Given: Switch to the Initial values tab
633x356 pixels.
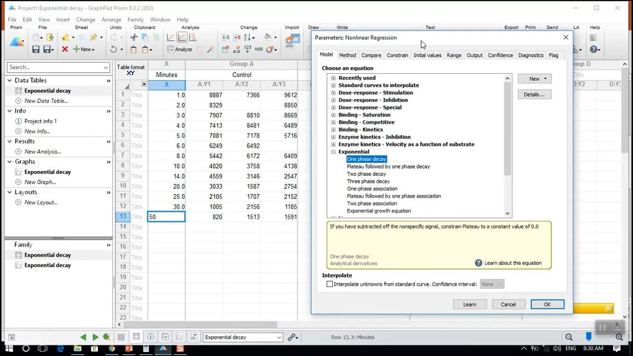Looking at the screenshot, I should (x=427, y=55).
